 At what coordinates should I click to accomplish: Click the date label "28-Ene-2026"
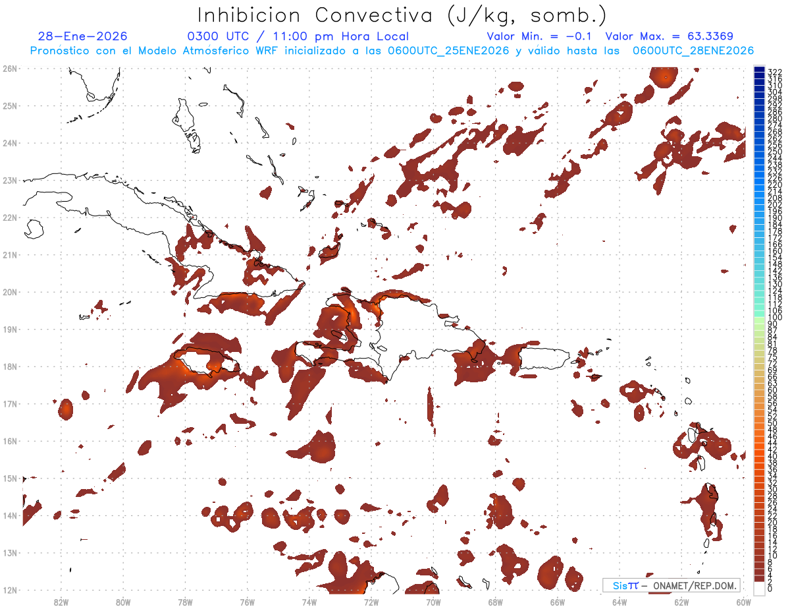(x=83, y=36)
